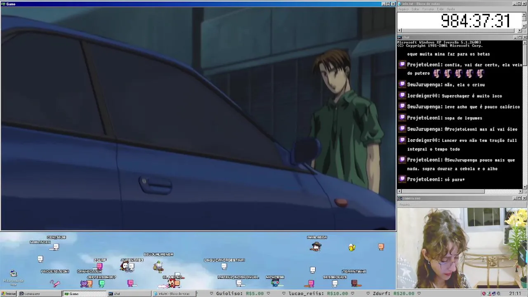Screen dimensions: 528x297
Task: Click the camera.exe title bar icon
Action: (399, 198)
